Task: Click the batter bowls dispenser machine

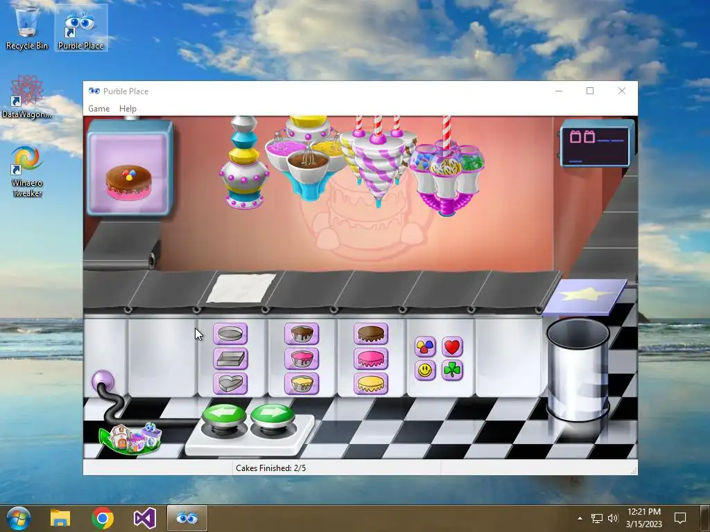Action: coord(309,157)
